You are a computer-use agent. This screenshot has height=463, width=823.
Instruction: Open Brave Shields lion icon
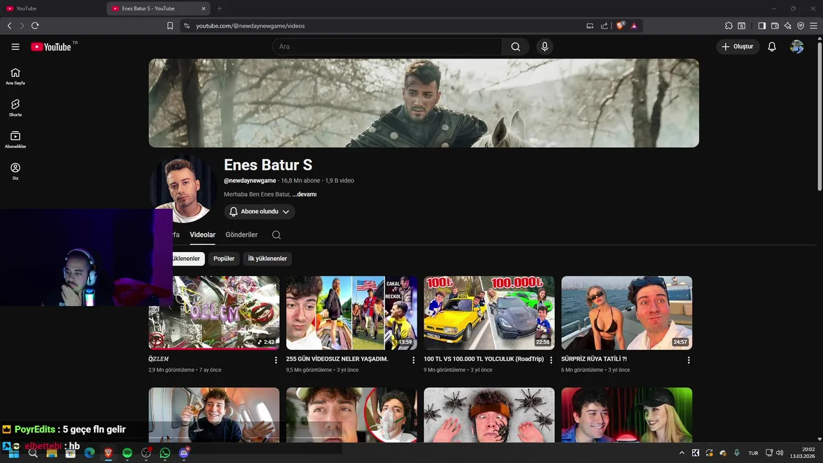(x=620, y=26)
